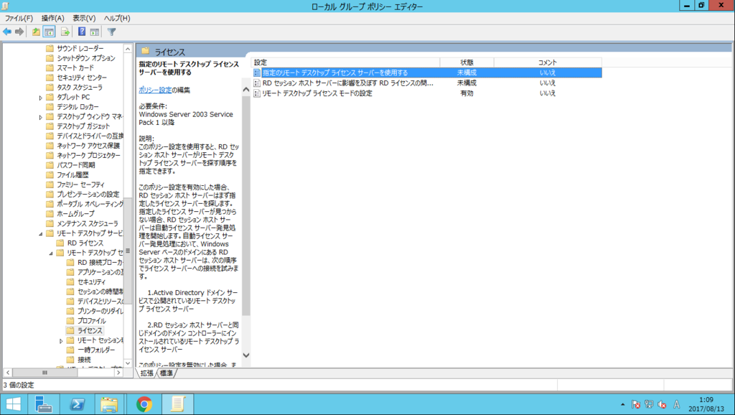Select the プリンターのリダイレクト tree item
This screenshot has width=735, height=415.
100,311
